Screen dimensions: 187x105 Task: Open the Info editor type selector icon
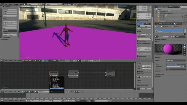click(2, 4)
